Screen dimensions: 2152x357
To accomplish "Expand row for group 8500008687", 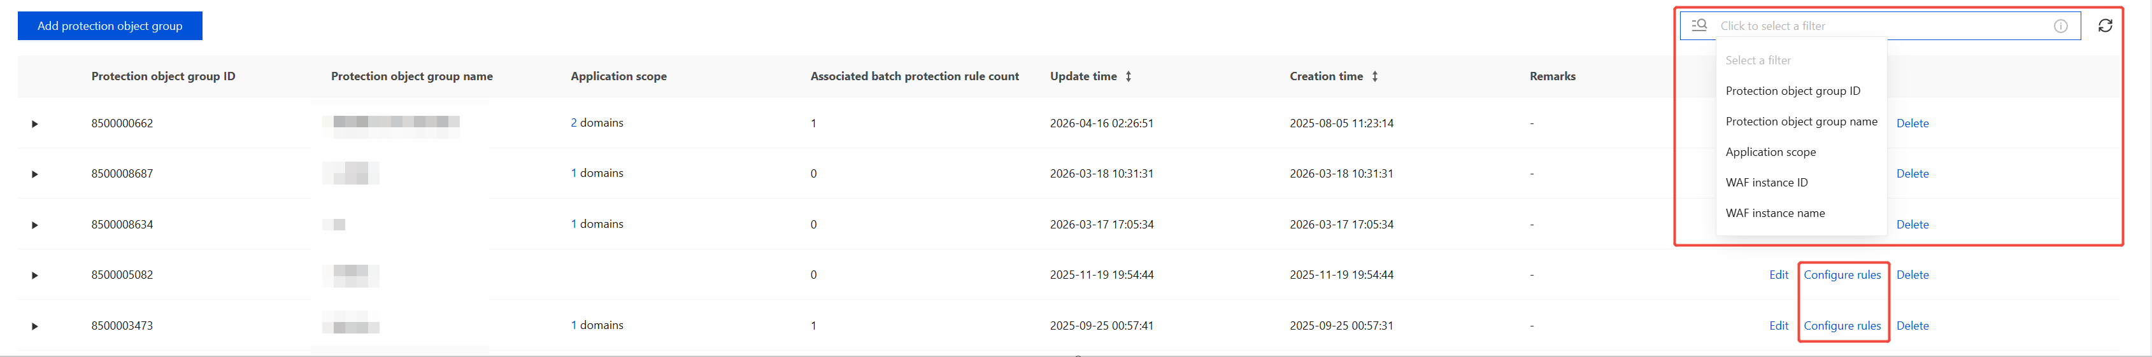I will coord(34,174).
